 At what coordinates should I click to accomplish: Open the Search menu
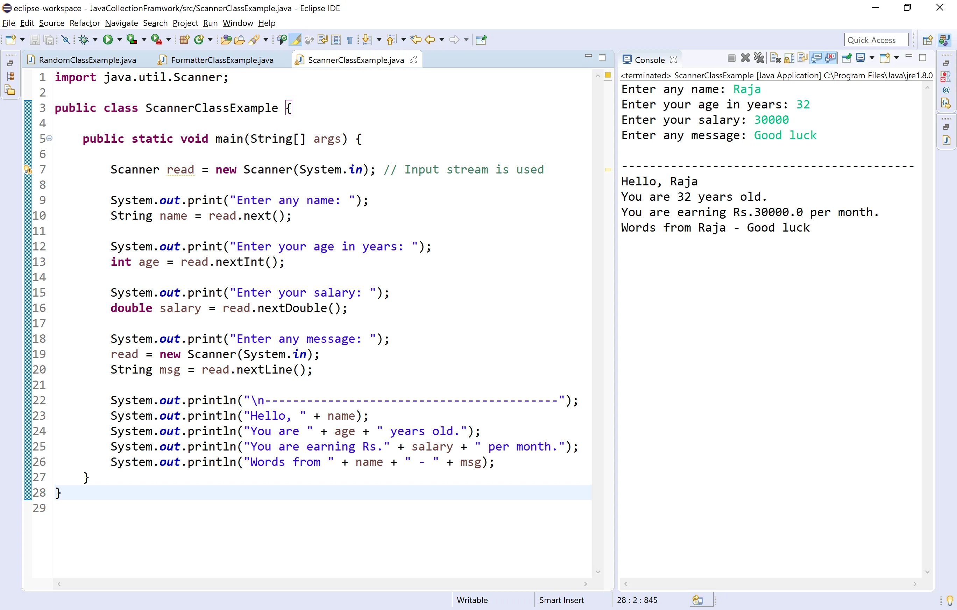pos(154,23)
